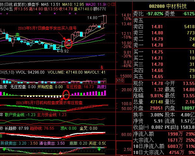Click the red X cross on the trend line
This screenshot has height=156, width=195.
(x=65, y=137)
